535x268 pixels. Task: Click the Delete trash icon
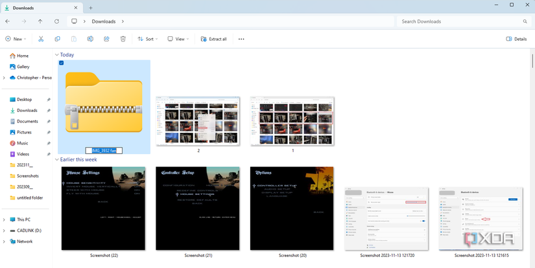pos(123,39)
